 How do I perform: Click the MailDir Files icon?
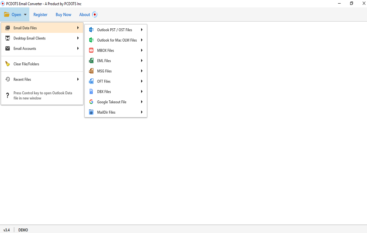91,112
